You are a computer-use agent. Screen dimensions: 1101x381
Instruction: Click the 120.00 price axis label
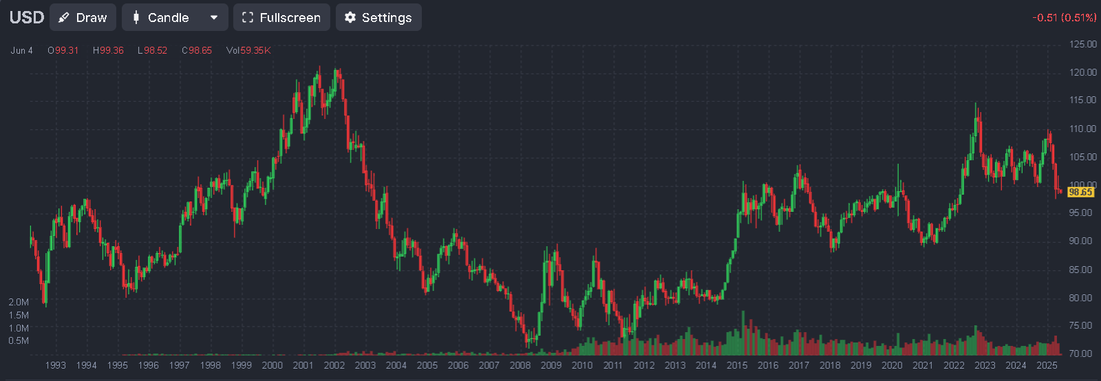1082,72
